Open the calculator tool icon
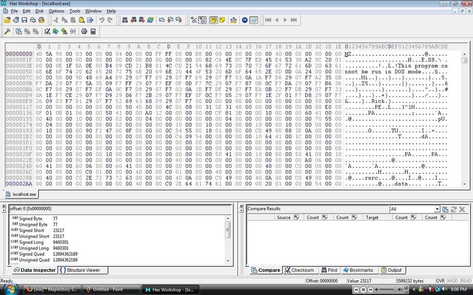This screenshot has width=473, height=295. [93, 31]
